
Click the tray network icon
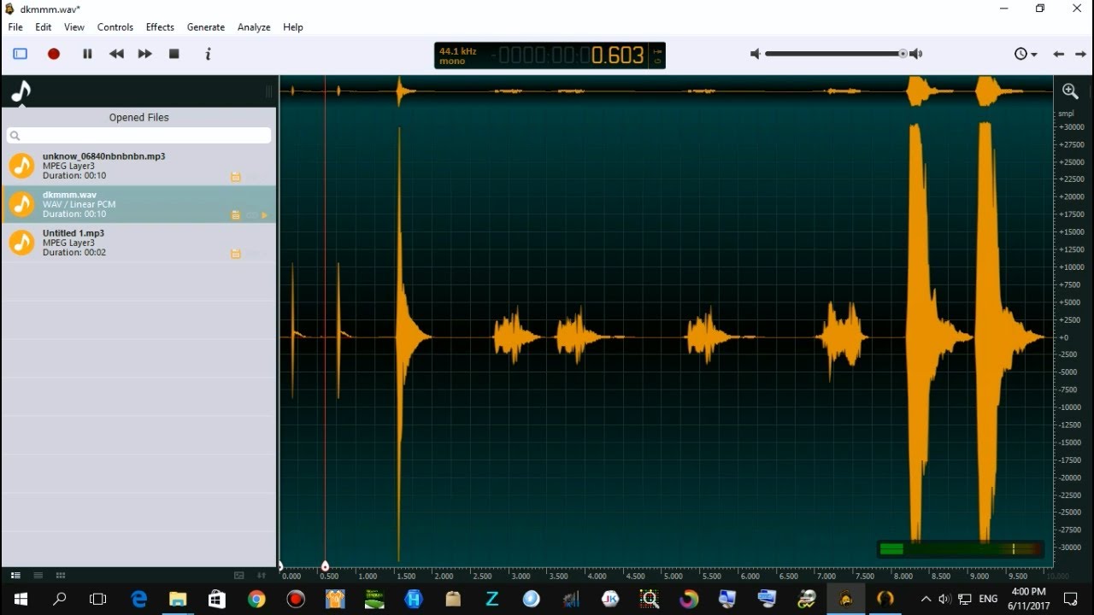pyautogui.click(x=965, y=600)
